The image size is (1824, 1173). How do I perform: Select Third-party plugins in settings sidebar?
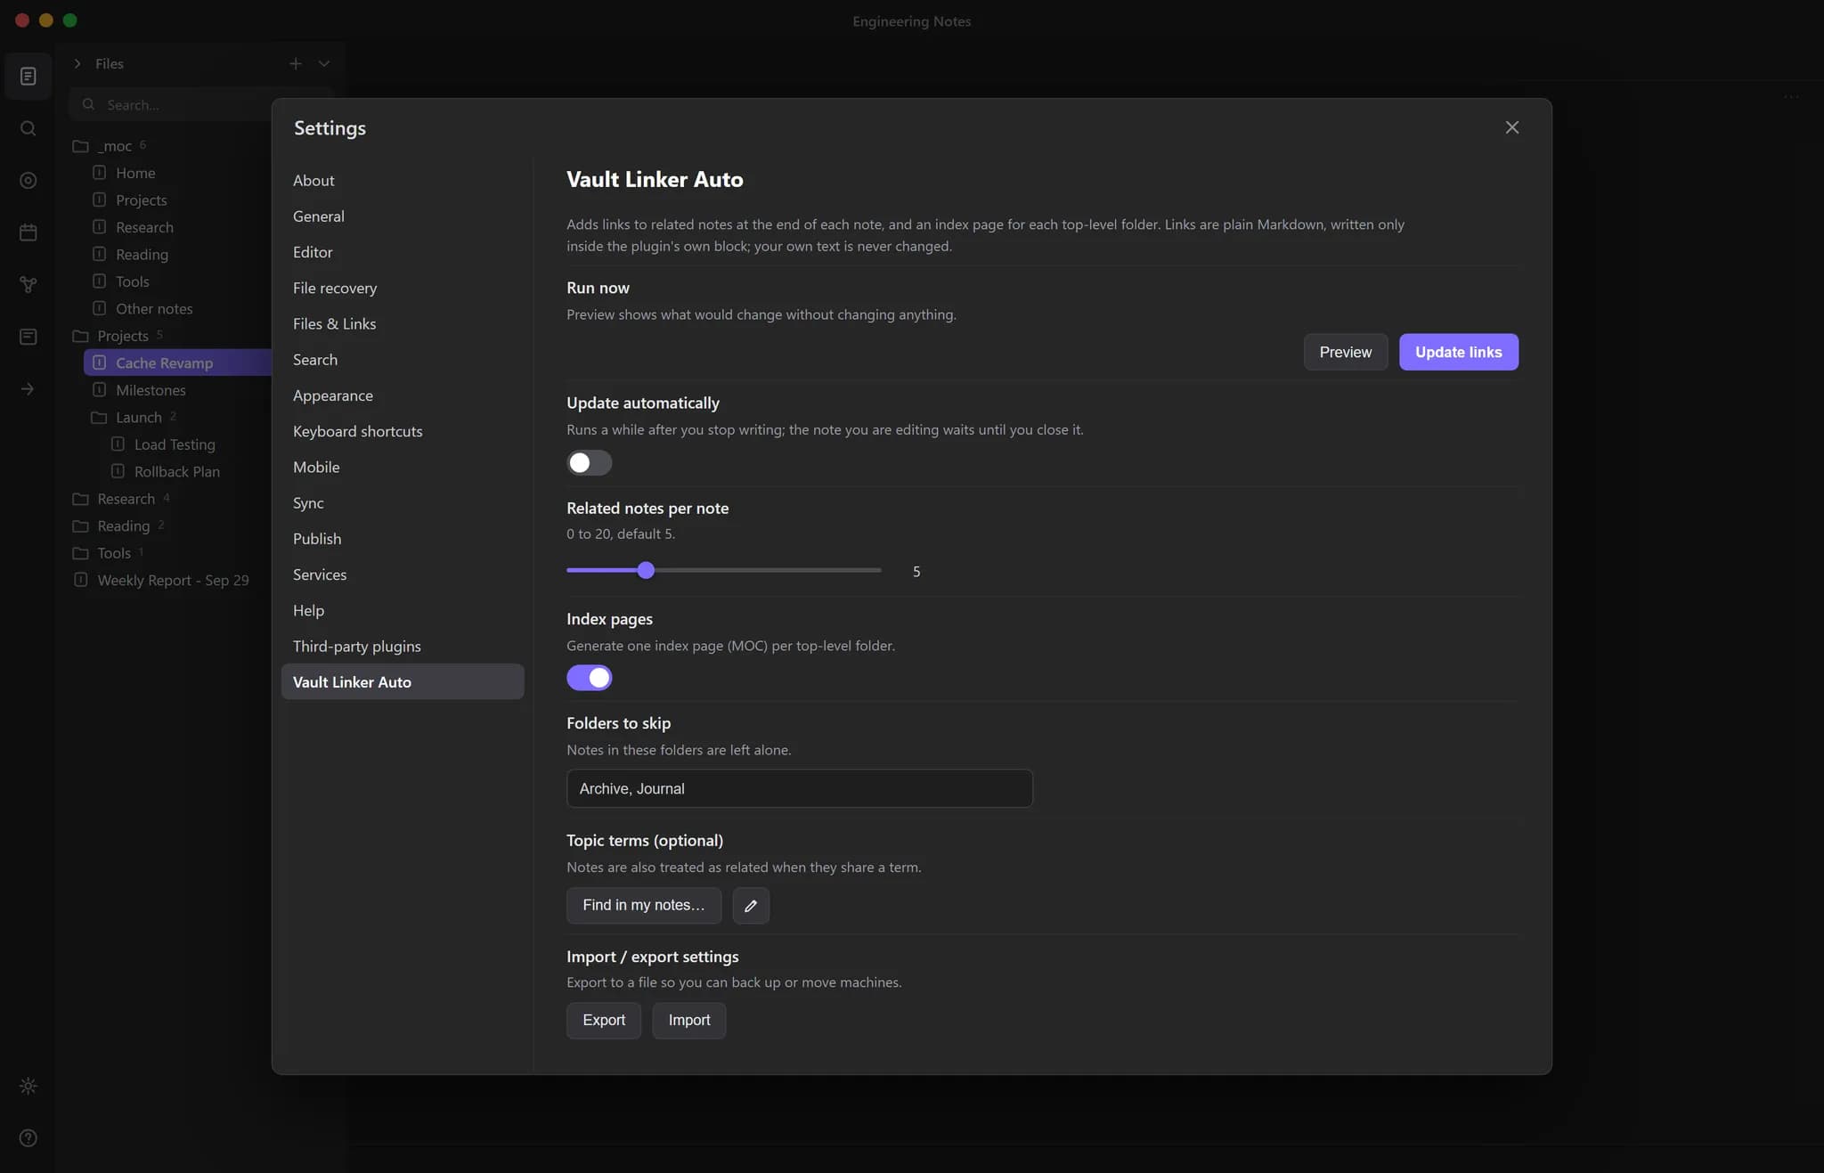403,646
